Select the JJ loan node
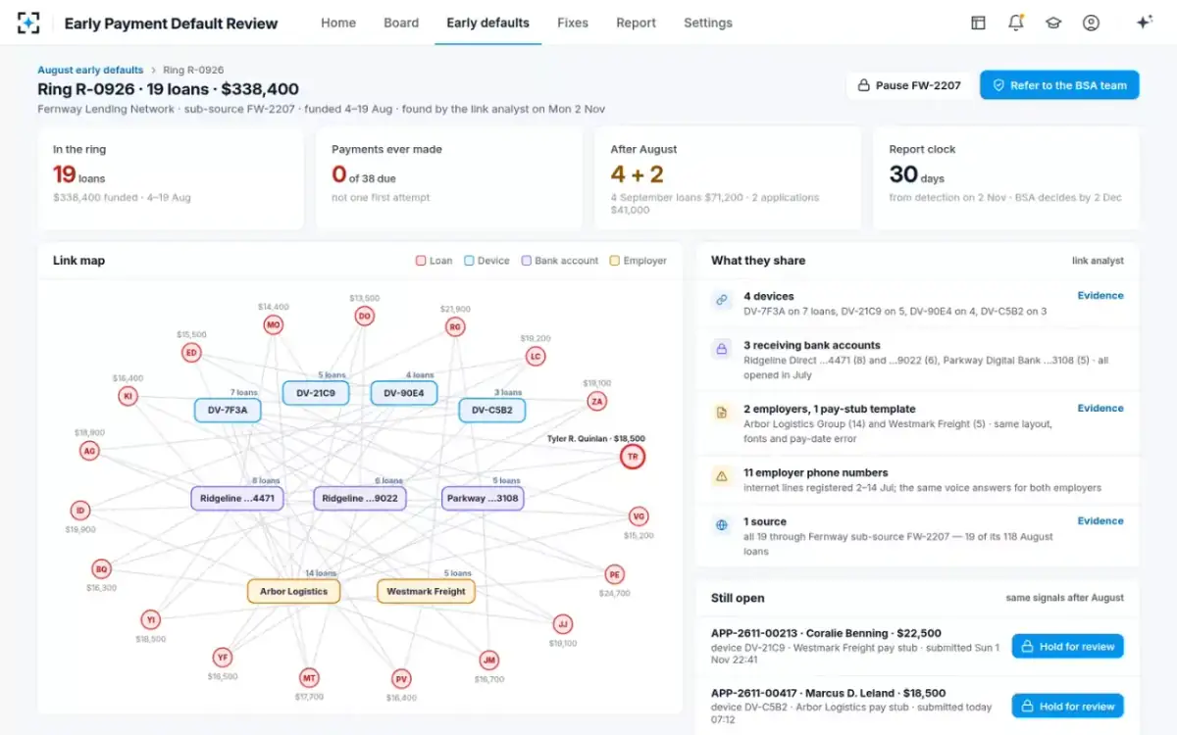 pos(562,623)
